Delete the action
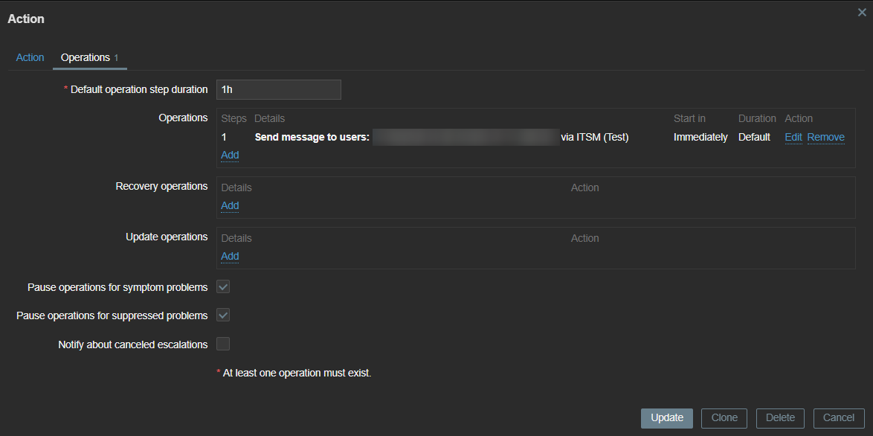The height and width of the screenshot is (436, 873). 780,418
